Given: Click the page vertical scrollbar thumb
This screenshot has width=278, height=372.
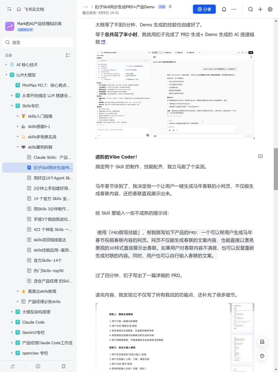Looking at the screenshot, I should 276,169.
